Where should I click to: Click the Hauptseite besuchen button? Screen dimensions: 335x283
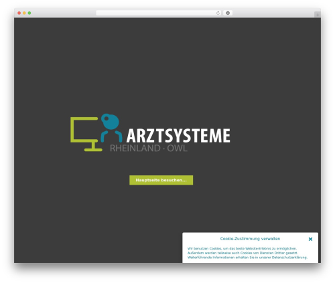pos(161,180)
